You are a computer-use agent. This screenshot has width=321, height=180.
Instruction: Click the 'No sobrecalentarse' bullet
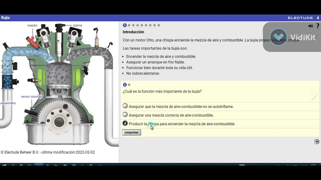[x=143, y=73]
